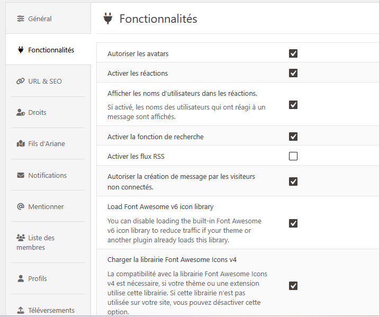Uncheck Font Awesome Icons v4 library checkbox

pyautogui.click(x=293, y=286)
